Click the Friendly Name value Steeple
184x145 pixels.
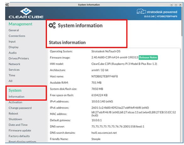click(x=96, y=139)
